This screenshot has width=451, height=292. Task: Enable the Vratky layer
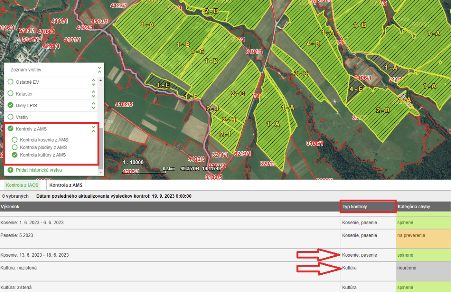11,117
